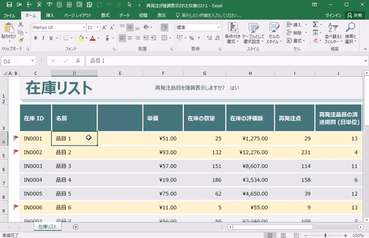Click the clear eraser icon

coord(315,40)
